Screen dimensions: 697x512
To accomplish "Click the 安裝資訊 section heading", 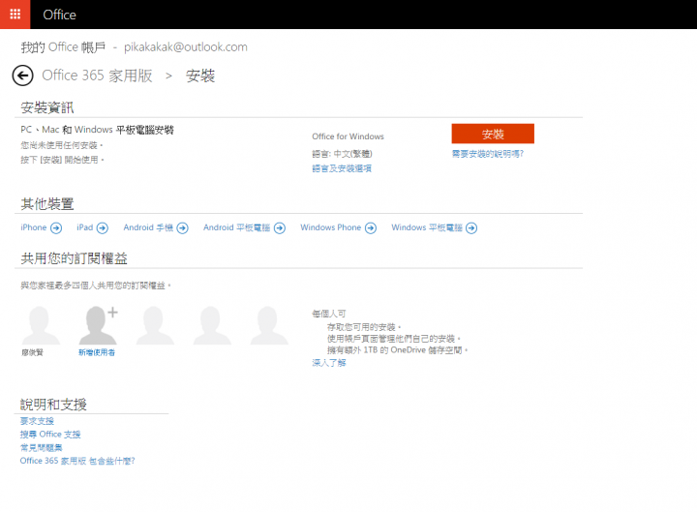I will [47, 107].
